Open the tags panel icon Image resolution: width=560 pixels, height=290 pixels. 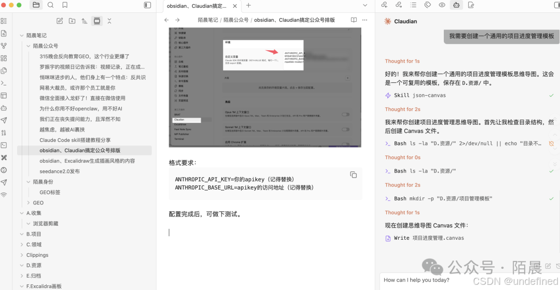pyautogui.click(x=427, y=5)
